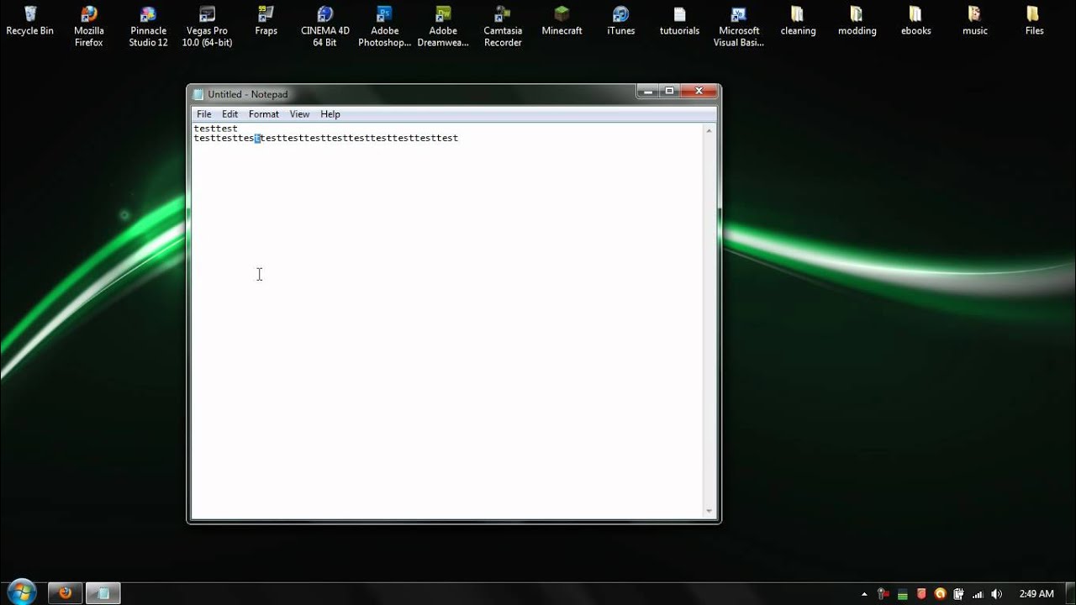Select the Adobe Photoshop desktop shortcut
The width and height of the screenshot is (1076, 605).
click(384, 27)
